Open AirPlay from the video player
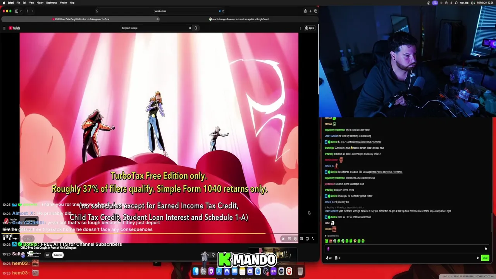Viewport: 496px width, 279px height. (307, 239)
